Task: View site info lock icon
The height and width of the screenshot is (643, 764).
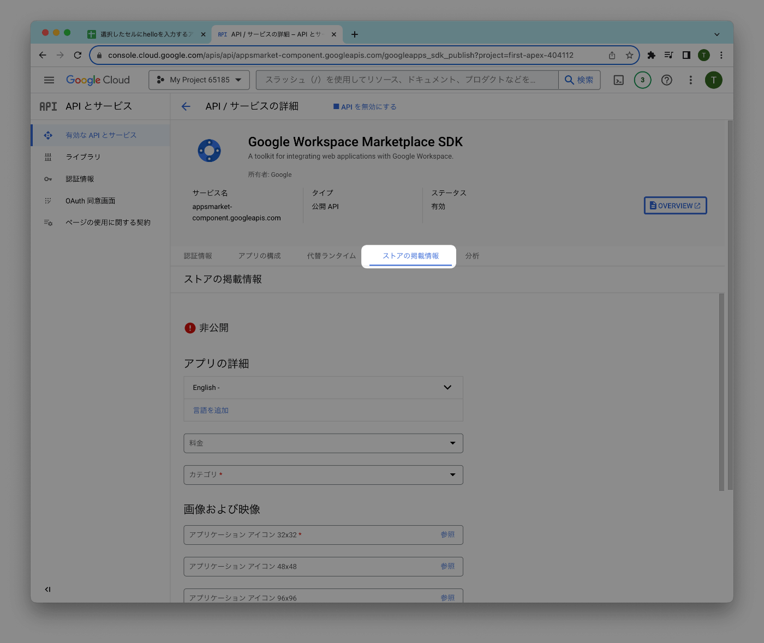Action: [99, 55]
